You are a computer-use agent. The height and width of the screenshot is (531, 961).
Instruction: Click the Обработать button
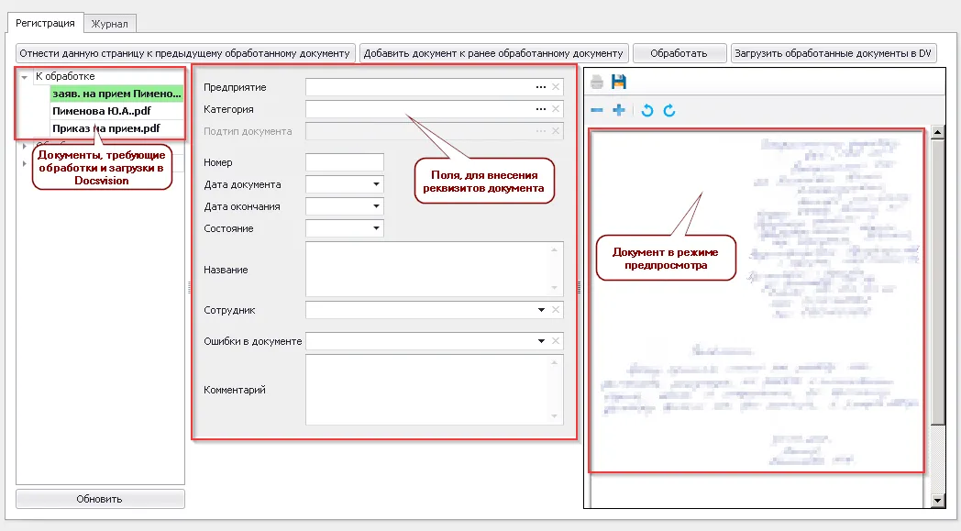pyautogui.click(x=679, y=53)
